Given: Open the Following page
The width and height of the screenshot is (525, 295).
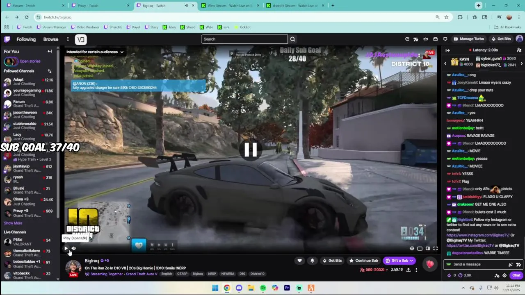Looking at the screenshot, I should coord(26,39).
